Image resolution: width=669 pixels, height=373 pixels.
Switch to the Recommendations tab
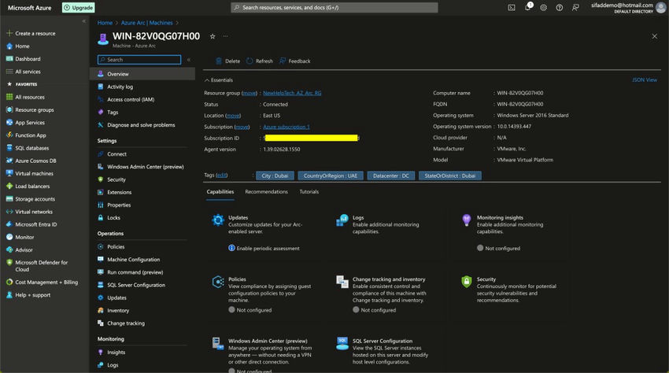click(266, 192)
